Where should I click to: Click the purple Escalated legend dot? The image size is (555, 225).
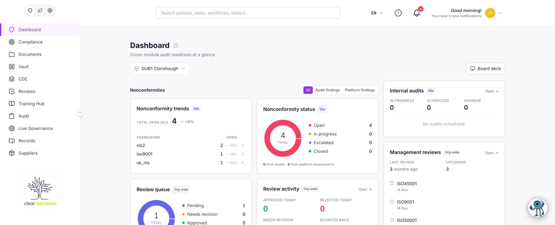coord(310,143)
